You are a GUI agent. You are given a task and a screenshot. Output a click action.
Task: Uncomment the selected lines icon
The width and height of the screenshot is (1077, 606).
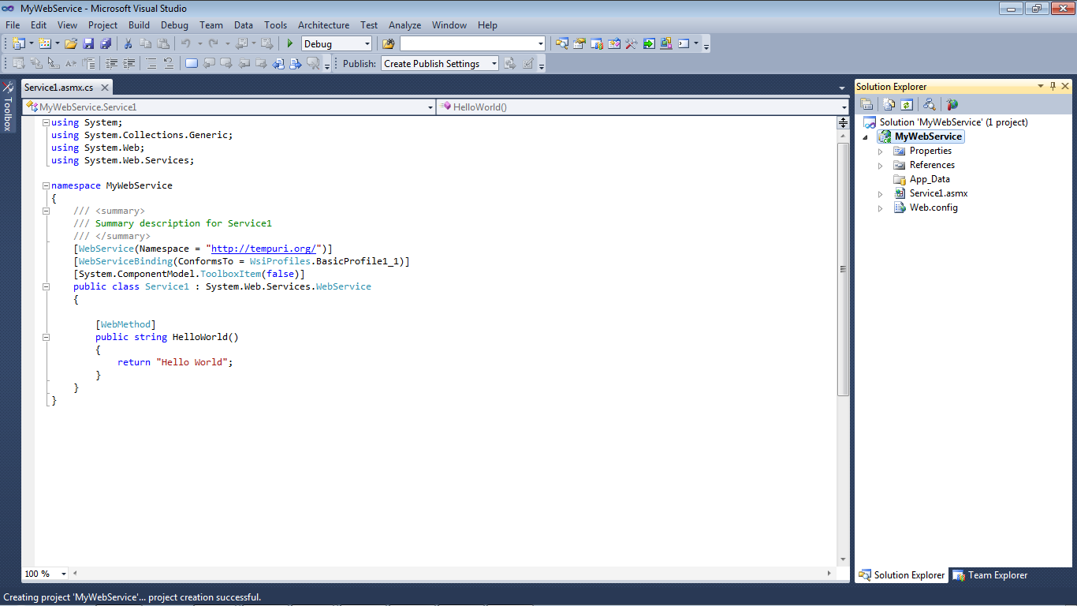[x=169, y=63]
